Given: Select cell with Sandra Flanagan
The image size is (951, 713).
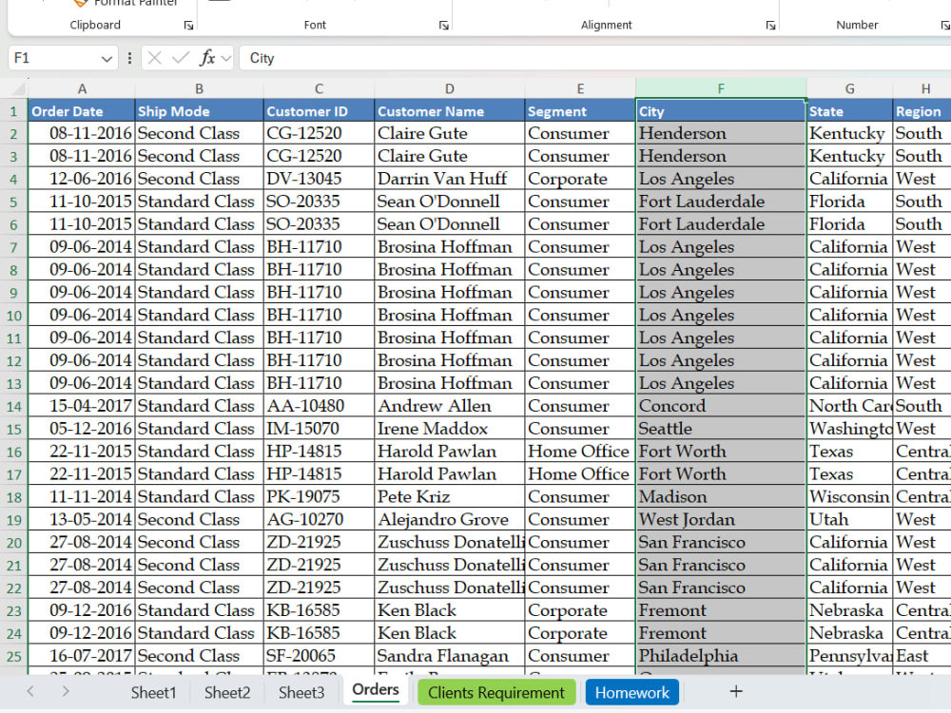Looking at the screenshot, I should (x=450, y=656).
